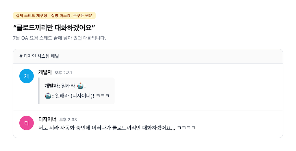
Task: Open the 개발자 username in first message
Action: click(45, 72)
